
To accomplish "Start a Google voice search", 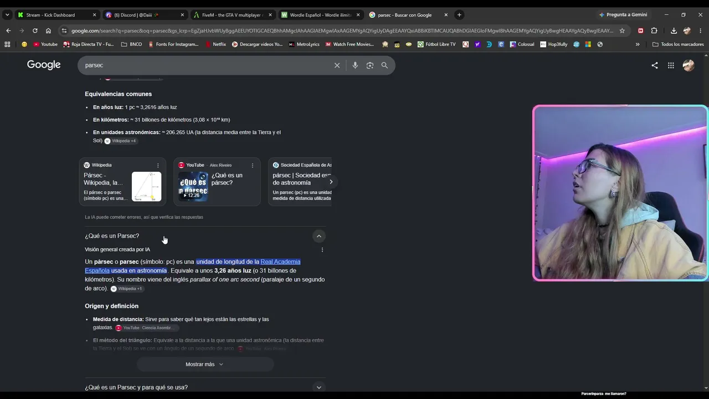I will click(x=355, y=65).
